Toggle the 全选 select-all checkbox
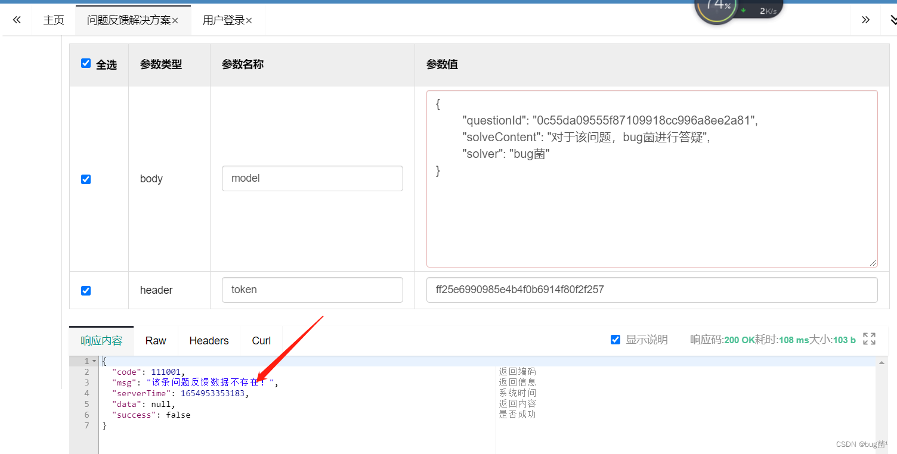This screenshot has width=897, height=454. pyautogui.click(x=86, y=64)
